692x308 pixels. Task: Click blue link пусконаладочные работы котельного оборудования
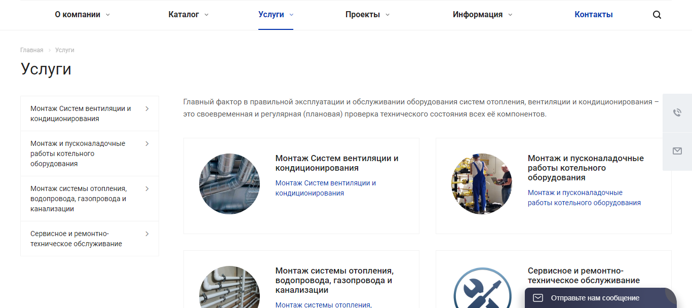584,198
